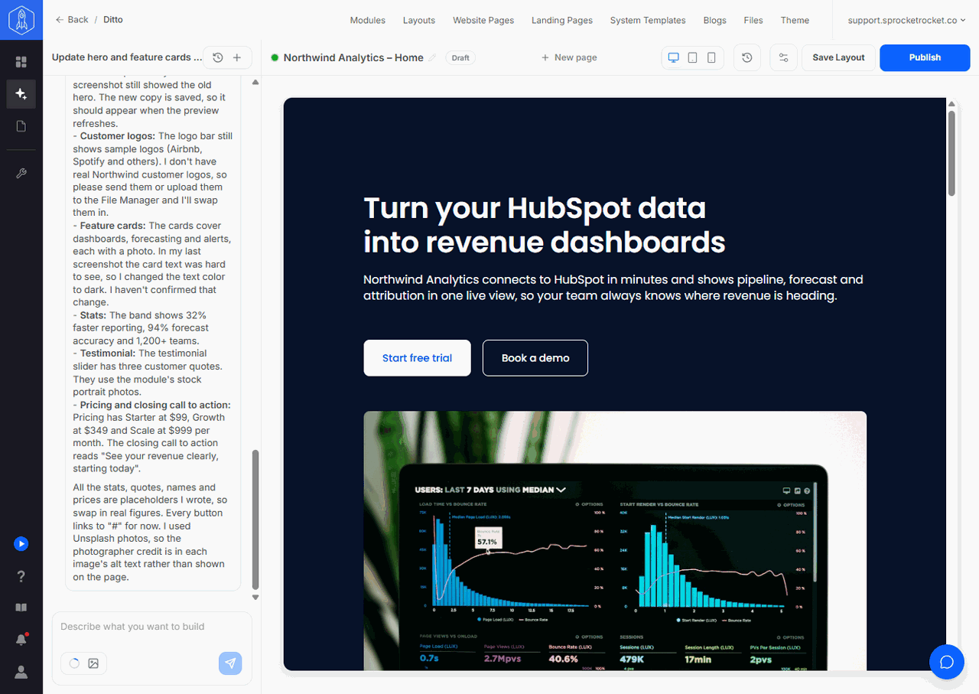Click the Northwind Analytics – Home title

tap(353, 57)
